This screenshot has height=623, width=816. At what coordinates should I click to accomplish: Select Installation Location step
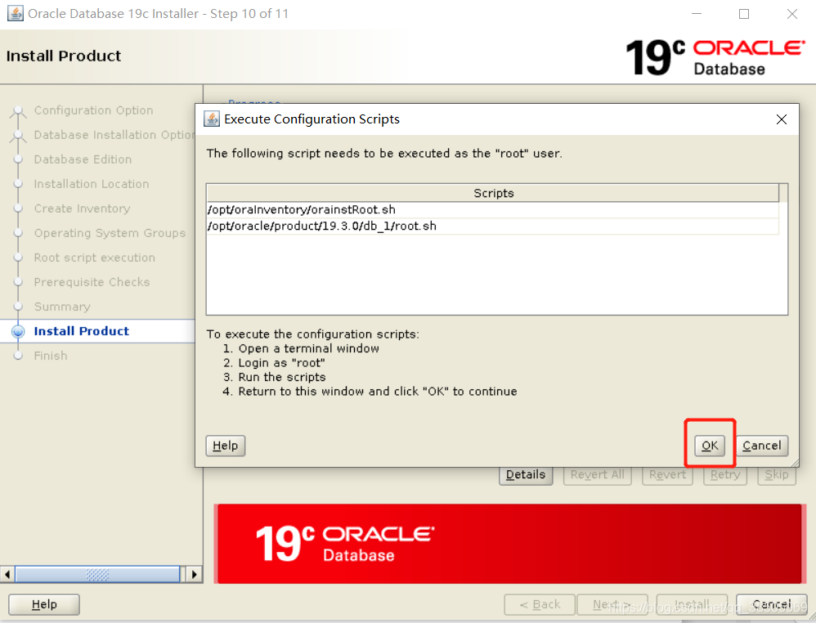tap(92, 184)
